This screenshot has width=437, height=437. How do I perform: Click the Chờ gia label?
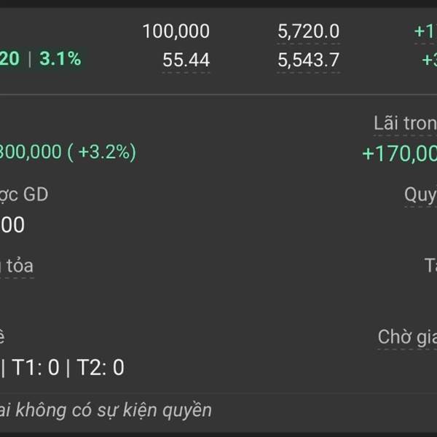click(407, 337)
